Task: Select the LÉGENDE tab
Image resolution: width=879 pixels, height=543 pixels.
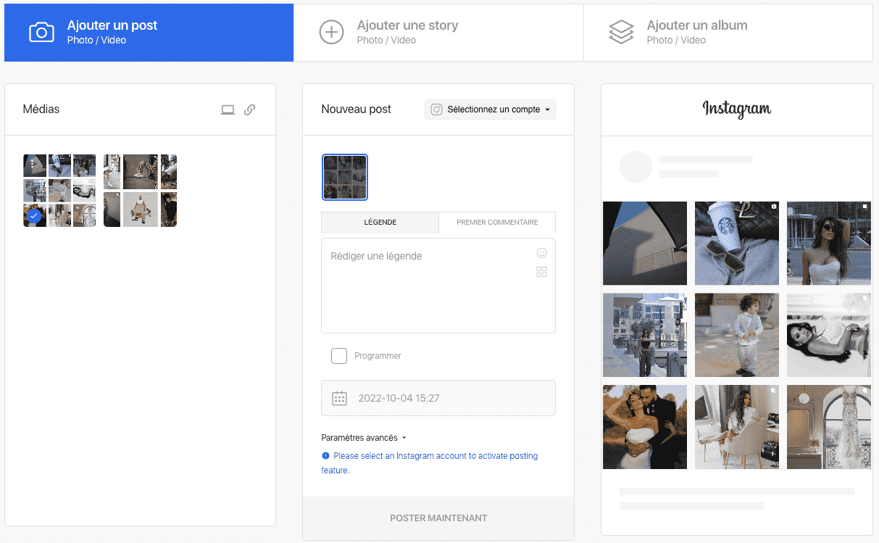Action: pos(380,223)
